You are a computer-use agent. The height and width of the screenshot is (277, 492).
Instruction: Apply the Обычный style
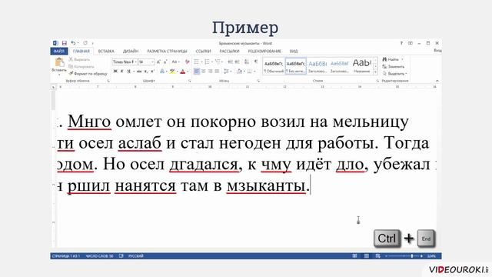pyautogui.click(x=274, y=66)
